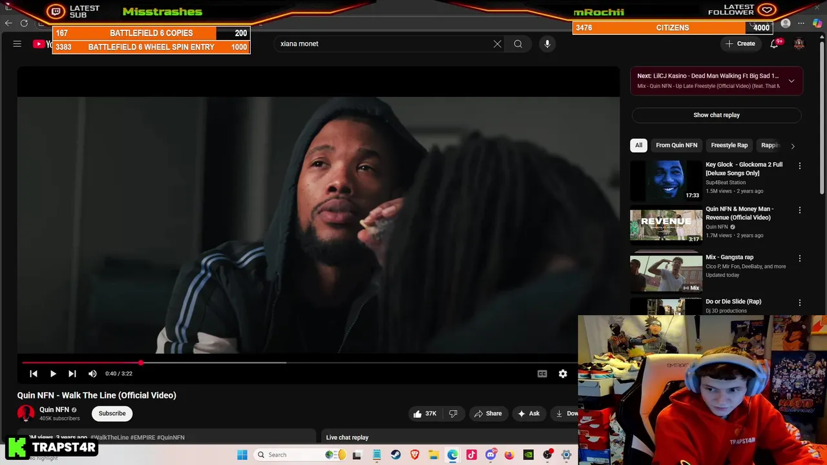
Task: Open Brave browser from taskbar
Action: point(414,455)
